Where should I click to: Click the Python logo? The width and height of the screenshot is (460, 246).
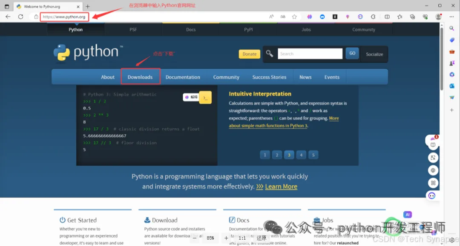[88, 53]
